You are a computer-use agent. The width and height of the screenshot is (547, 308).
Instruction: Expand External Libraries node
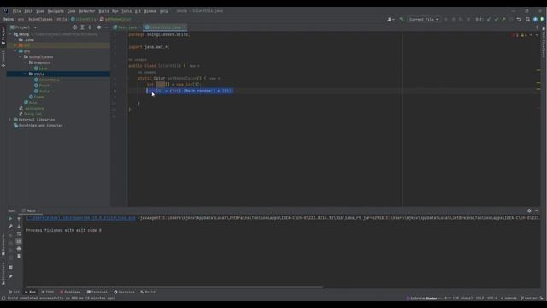(x=10, y=120)
